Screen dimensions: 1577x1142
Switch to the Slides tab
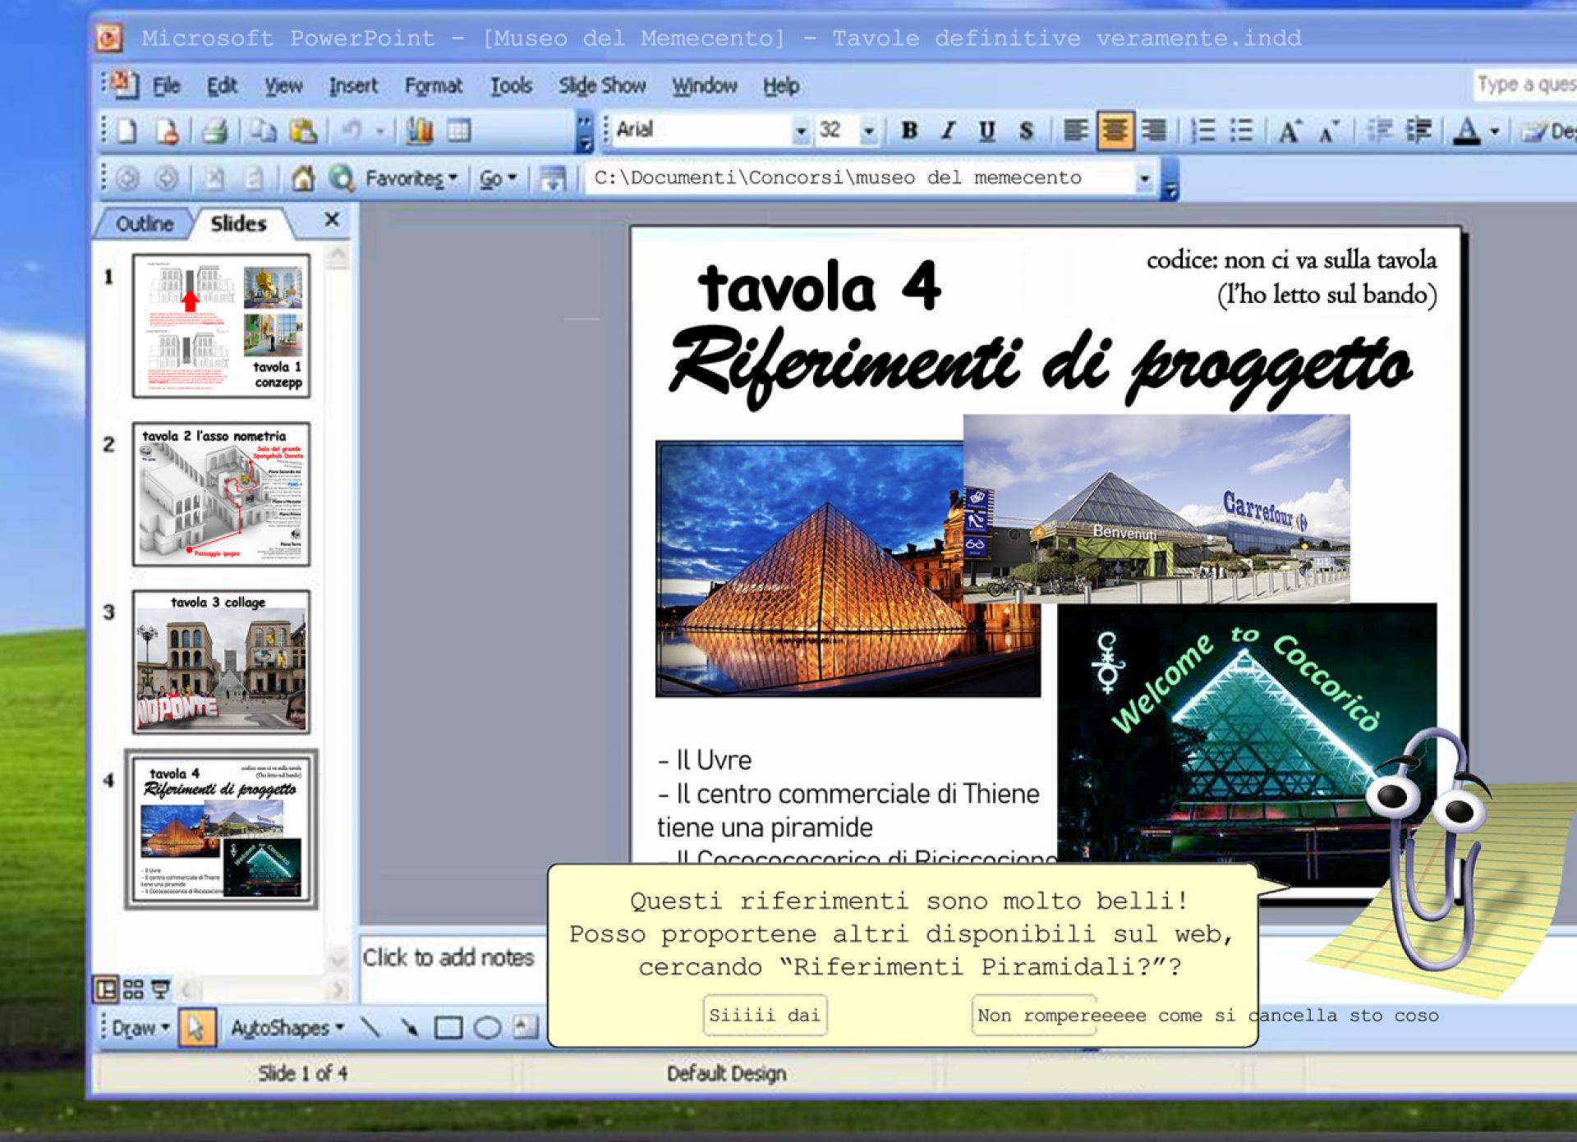[238, 224]
